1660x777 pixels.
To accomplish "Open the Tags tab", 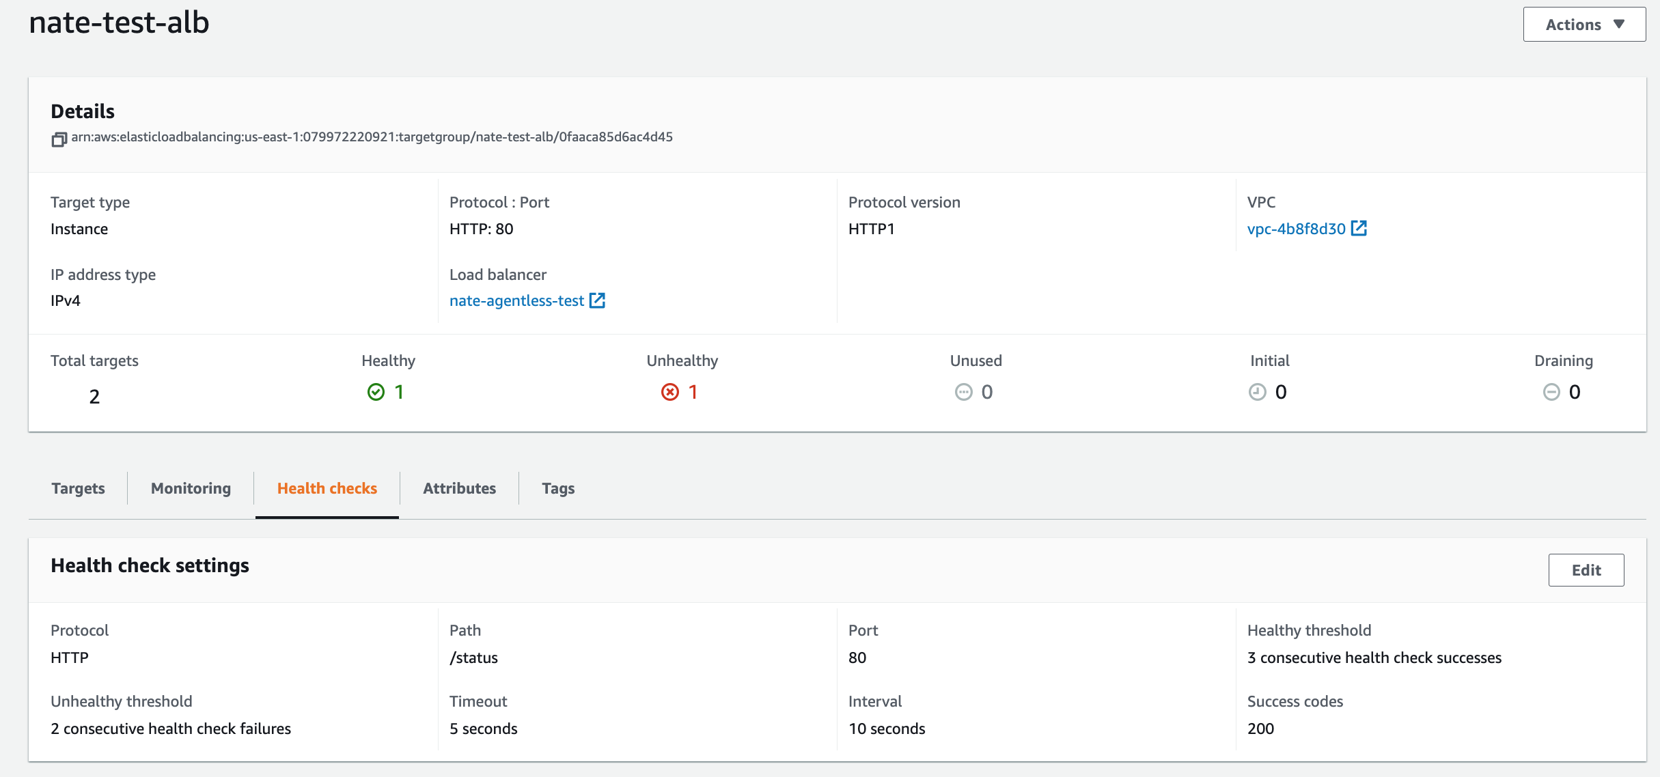I will [x=558, y=488].
